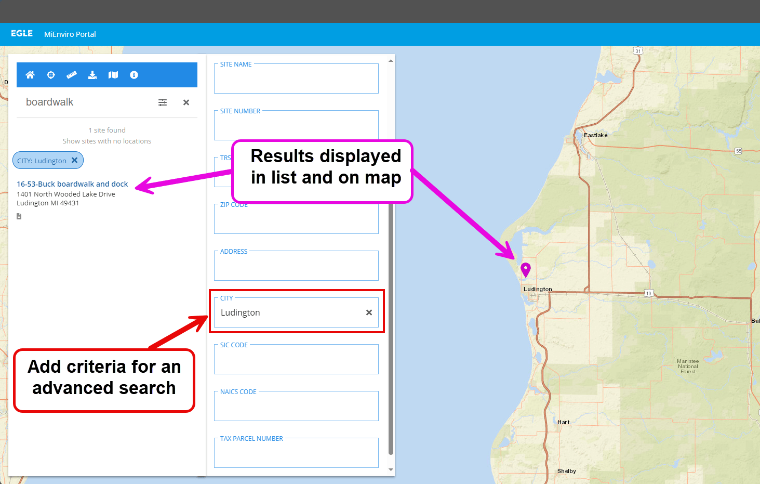This screenshot has height=484, width=760.
Task: Click into the Zip Code field
Action: pos(296,219)
